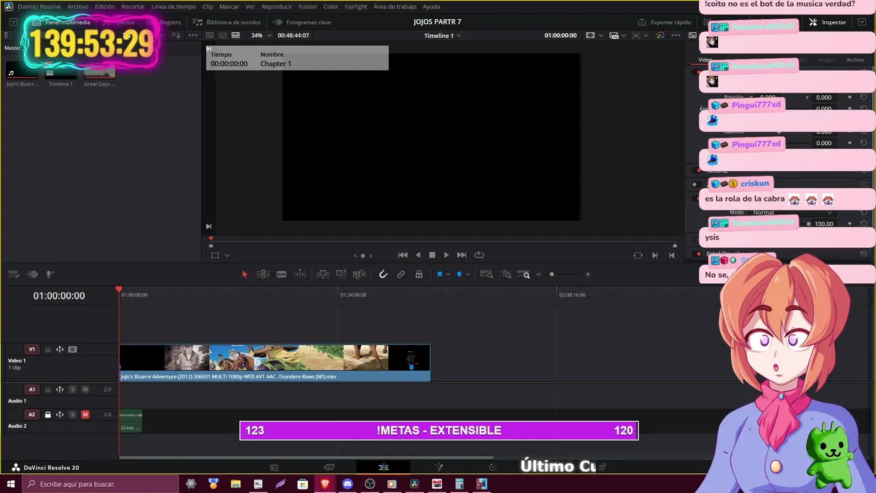Switch to the Edit page button
This screenshot has width=876, height=493.
click(x=383, y=467)
